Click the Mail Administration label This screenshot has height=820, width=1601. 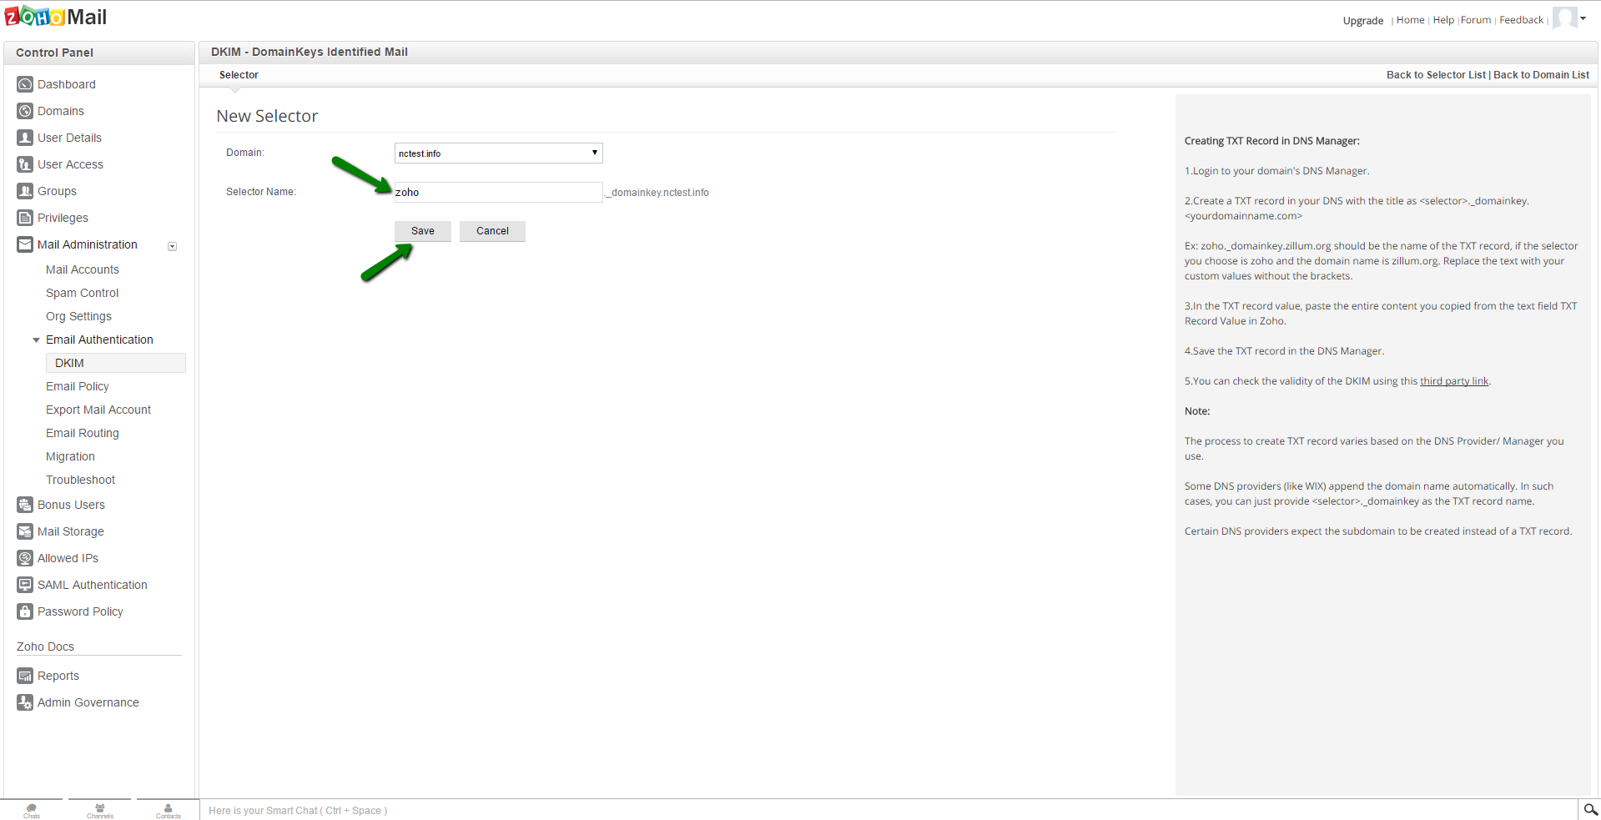pyautogui.click(x=88, y=244)
